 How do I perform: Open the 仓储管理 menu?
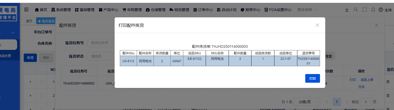pyautogui.click(x=155, y=10)
